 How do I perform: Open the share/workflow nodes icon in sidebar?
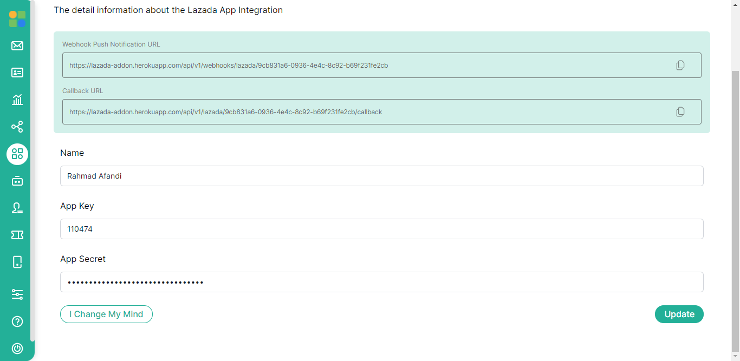[x=17, y=127]
